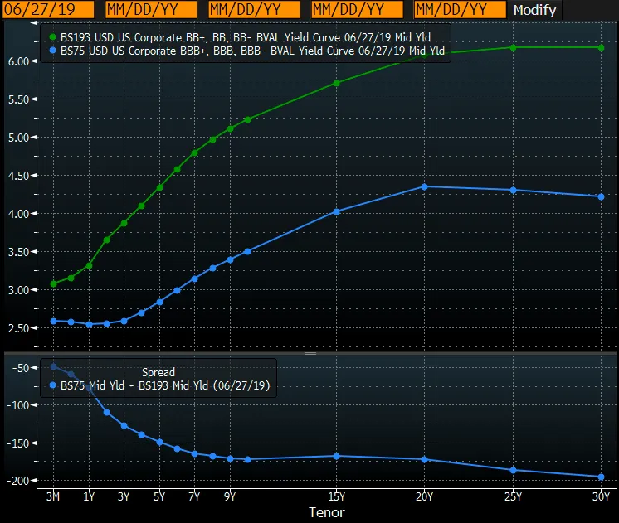Screen dimensions: 619x523
Task: Click the spread legend marker in lower panel
Action: point(53,385)
